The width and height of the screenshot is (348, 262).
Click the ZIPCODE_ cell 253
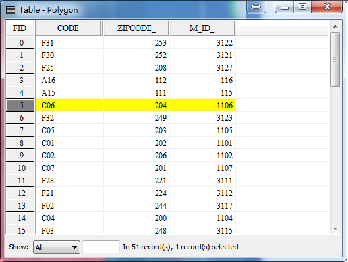[136, 42]
